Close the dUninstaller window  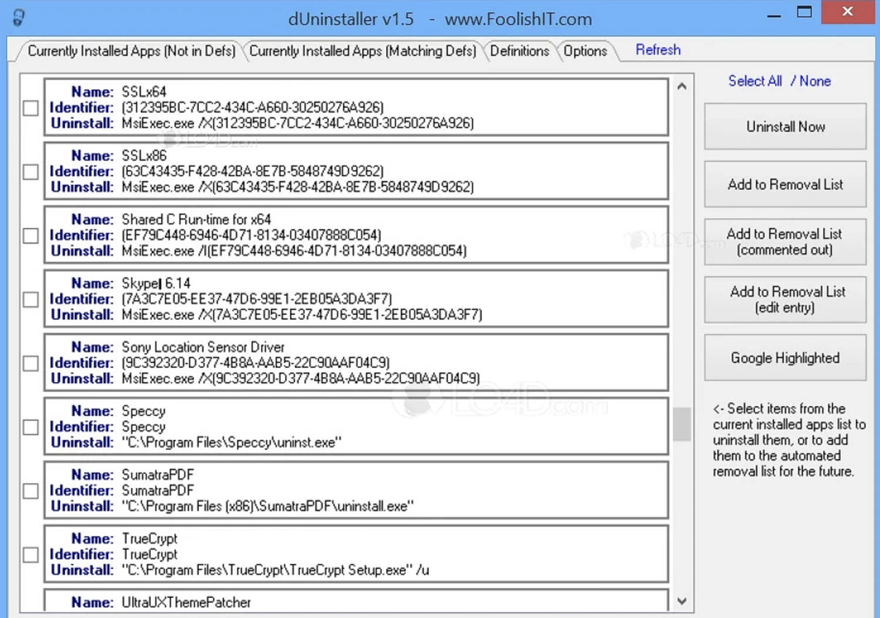(848, 12)
